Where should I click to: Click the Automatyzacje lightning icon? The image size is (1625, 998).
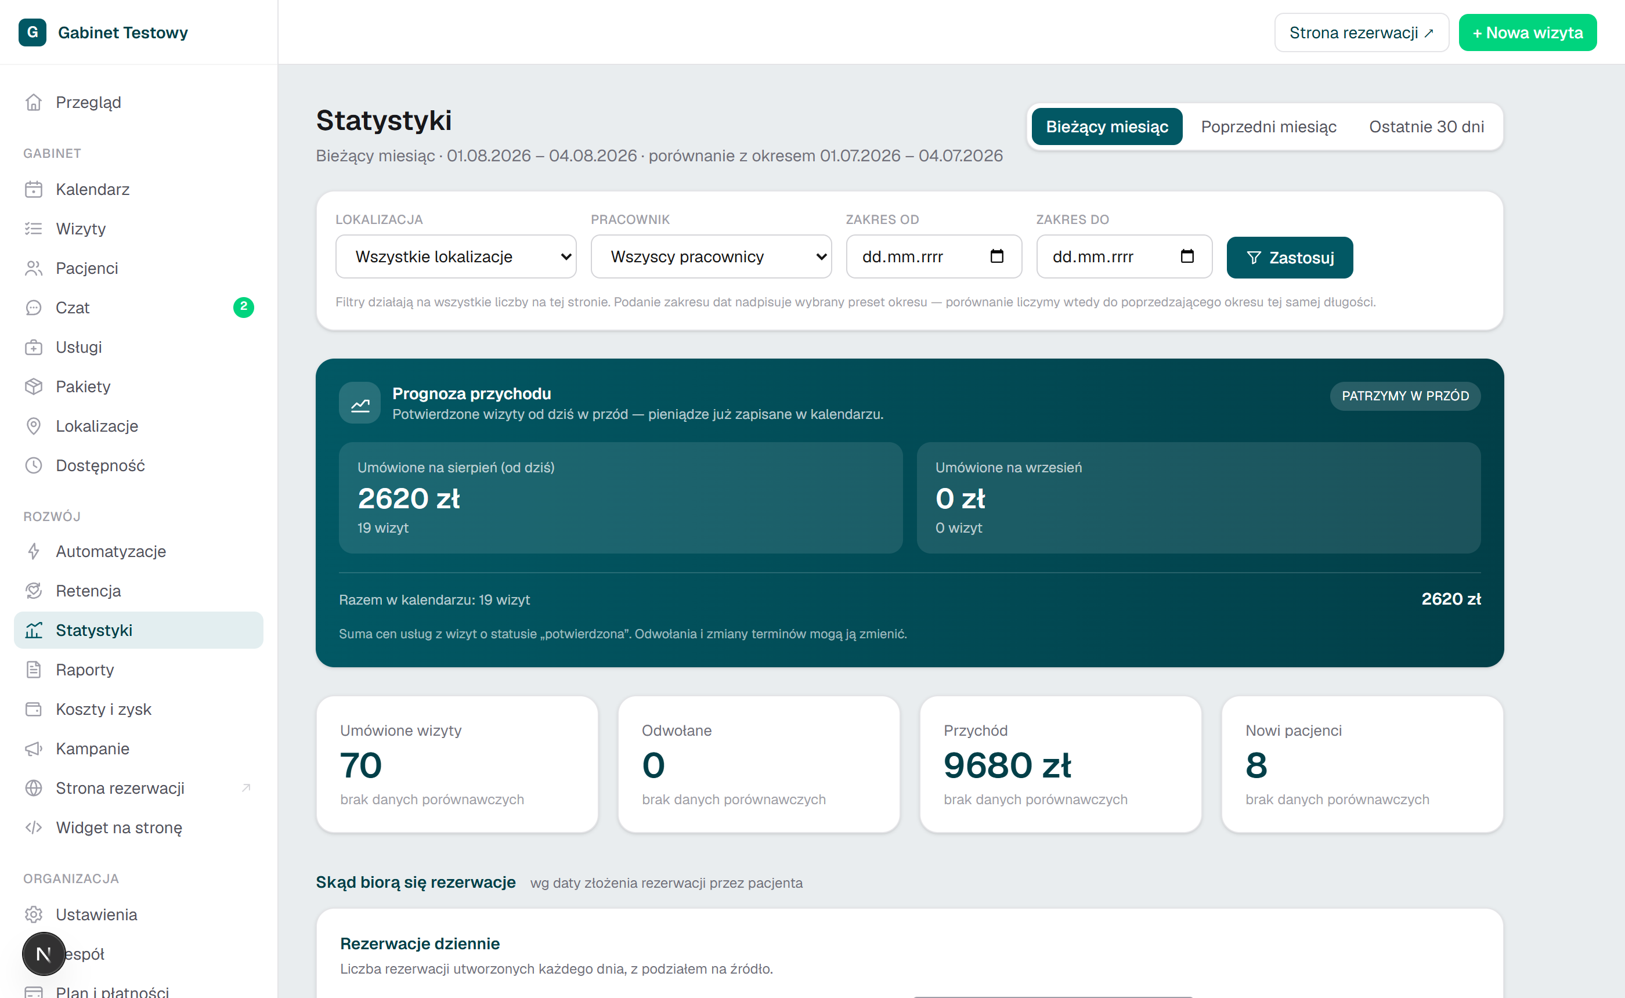tap(34, 552)
